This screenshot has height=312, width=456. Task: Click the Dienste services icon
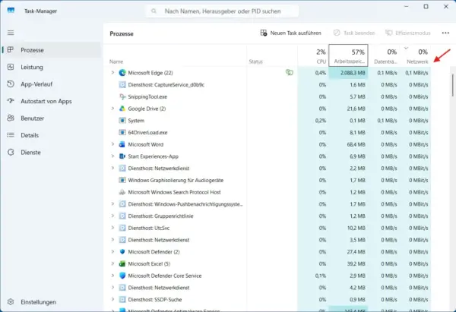pos(11,153)
